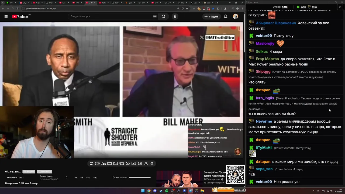Switch to the 'Epst' browser tab
345x194 pixels.
click(130, 3)
